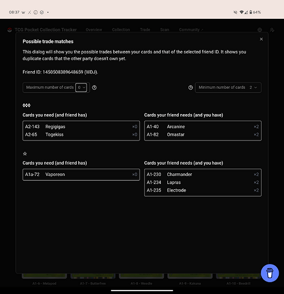Switch to the Collection tab
Viewport: 284px width, 294px height.
coord(121,30)
